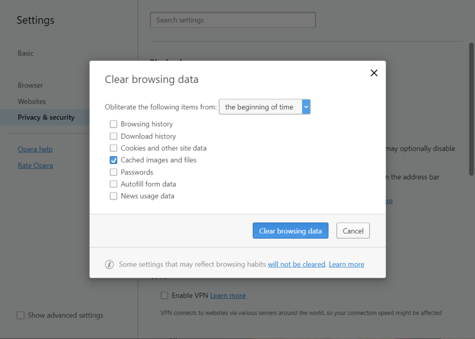475x339 pixels.
Task: Enable the VPN checkbox
Action: (x=164, y=295)
